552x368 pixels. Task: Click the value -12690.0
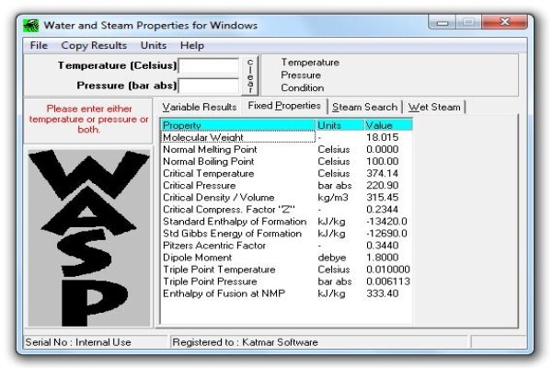tap(386, 233)
